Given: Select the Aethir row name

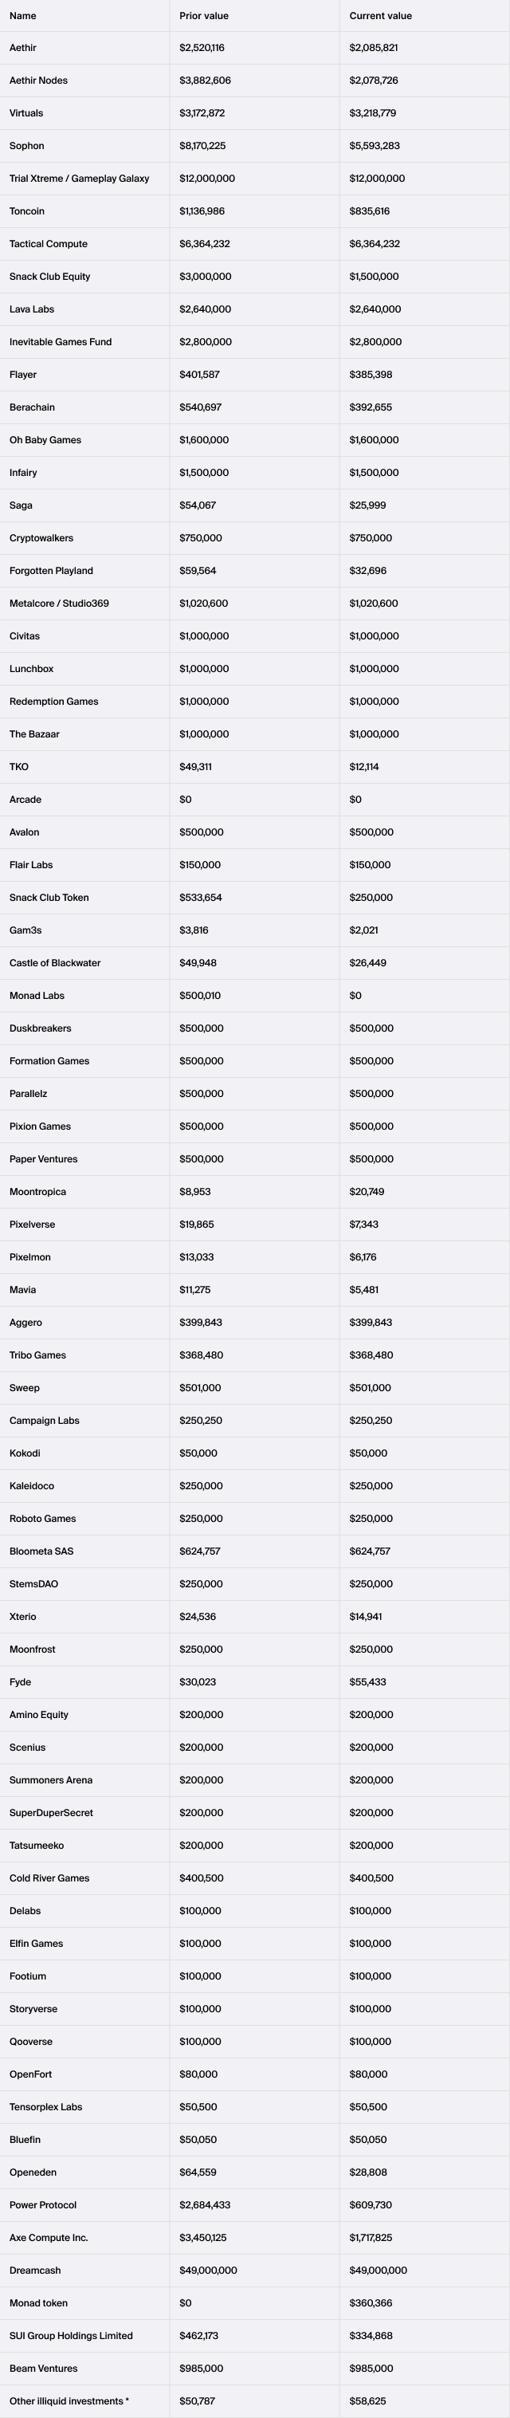Looking at the screenshot, I should (23, 48).
